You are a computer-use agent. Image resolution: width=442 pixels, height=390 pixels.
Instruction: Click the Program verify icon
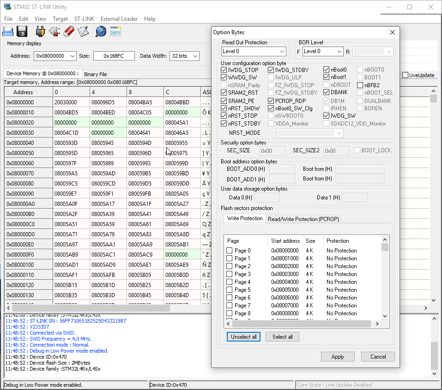83,31
